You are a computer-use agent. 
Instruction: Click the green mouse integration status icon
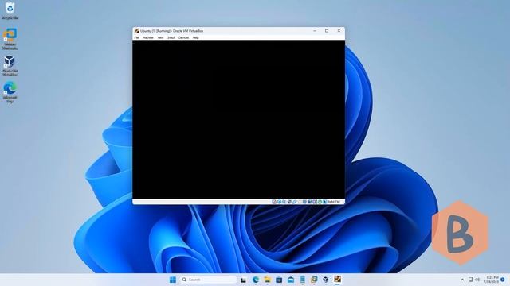(320, 202)
